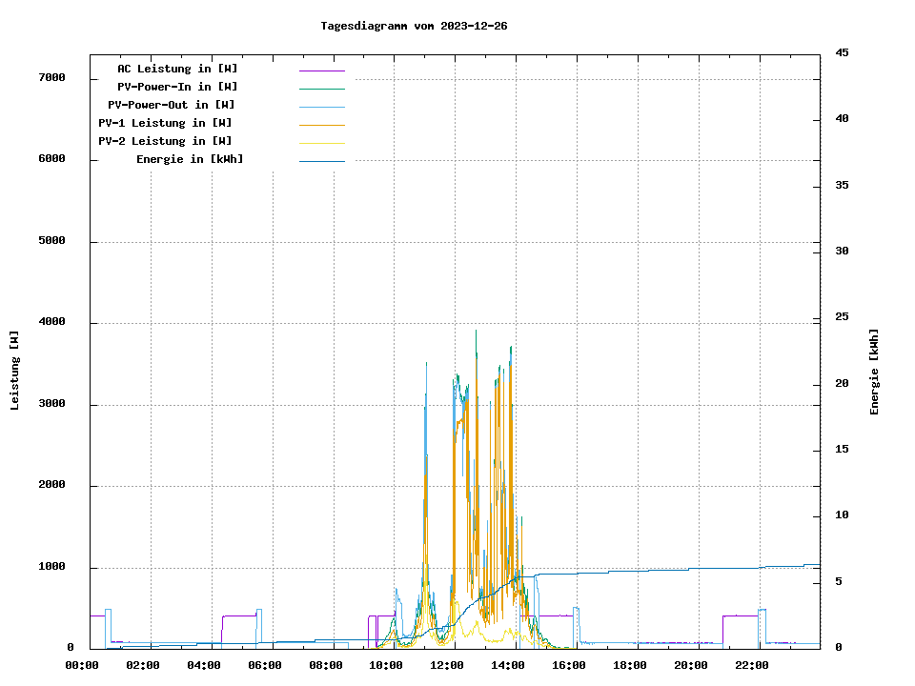This screenshot has height=686, width=915.
Task: Click the 45 value on the energy axis
Action: (x=842, y=53)
